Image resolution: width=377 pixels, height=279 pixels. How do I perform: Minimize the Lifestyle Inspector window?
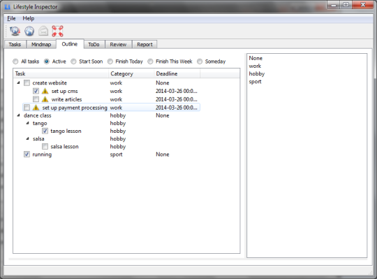(334, 5)
